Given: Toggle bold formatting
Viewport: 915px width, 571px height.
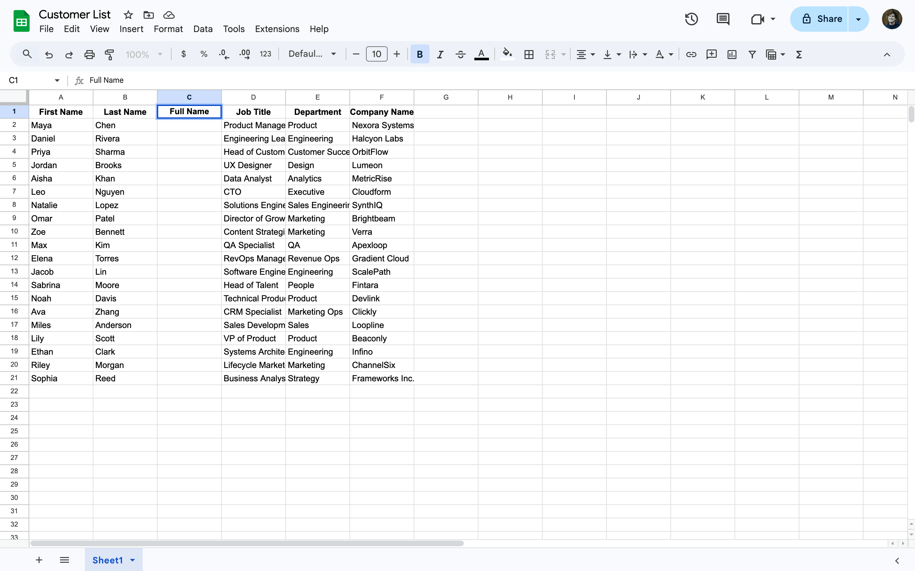Looking at the screenshot, I should [x=420, y=54].
